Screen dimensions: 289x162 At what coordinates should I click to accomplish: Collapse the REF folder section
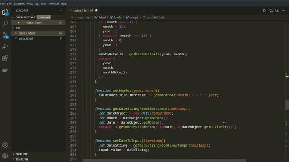(13, 28)
